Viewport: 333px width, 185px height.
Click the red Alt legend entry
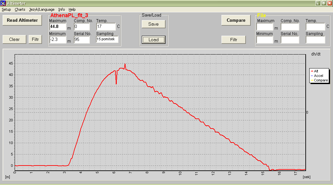click(316, 71)
